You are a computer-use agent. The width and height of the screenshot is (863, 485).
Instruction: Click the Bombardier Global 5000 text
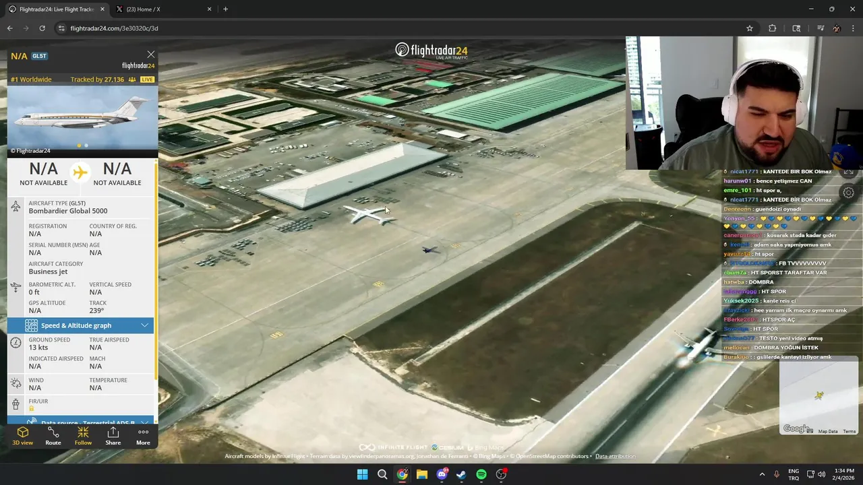68,211
